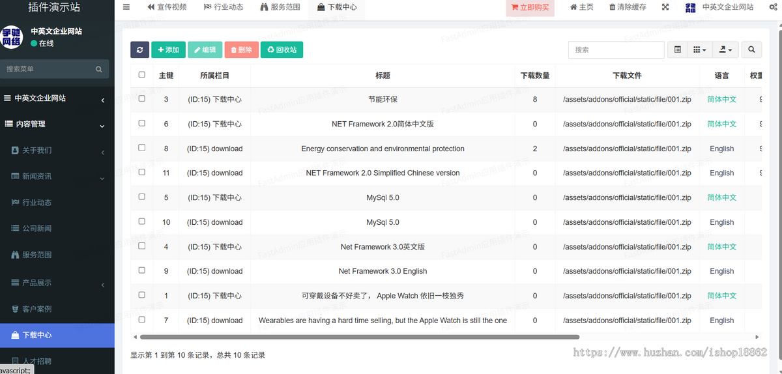The height and width of the screenshot is (374, 782).
Task: Click the QR-style icon beside 中英文企业网站 in top bar
Action: point(690,8)
